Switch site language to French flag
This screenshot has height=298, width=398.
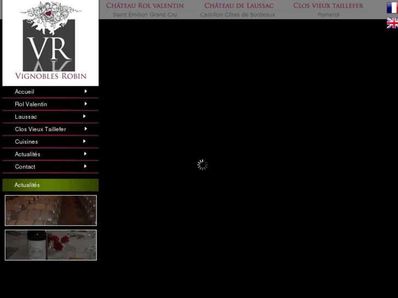tap(392, 8)
